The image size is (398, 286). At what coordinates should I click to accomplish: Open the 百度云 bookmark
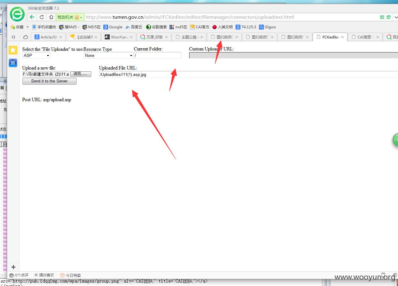pos(134,27)
